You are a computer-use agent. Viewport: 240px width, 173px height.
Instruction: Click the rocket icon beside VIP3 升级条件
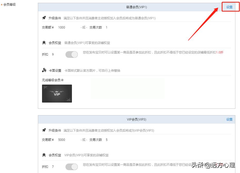click(44, 130)
